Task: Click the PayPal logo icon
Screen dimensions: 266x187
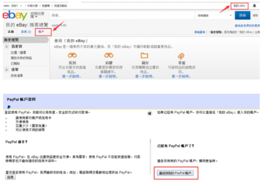Action: tap(9, 107)
